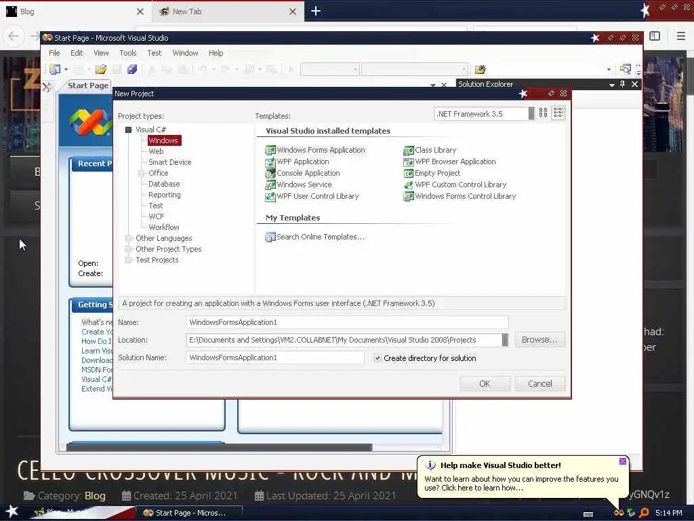This screenshot has height=521, width=694.
Task: Select Smart Device project type
Action: [x=170, y=162]
